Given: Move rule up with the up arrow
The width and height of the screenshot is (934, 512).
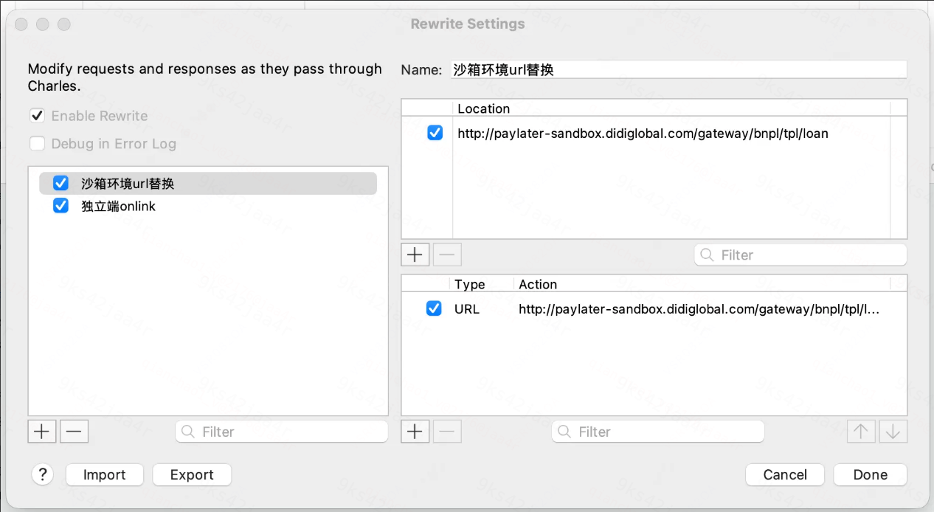Looking at the screenshot, I should [861, 432].
